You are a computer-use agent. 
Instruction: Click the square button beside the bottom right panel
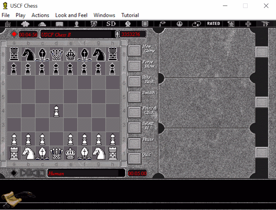[262, 152]
